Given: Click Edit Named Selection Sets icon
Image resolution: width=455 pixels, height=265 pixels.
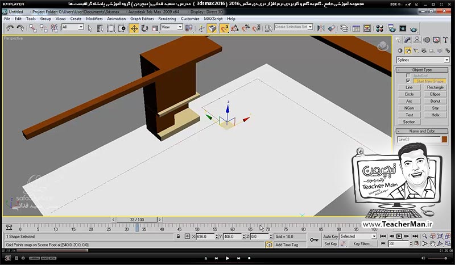Looking at the screenshot, I should [268, 28].
